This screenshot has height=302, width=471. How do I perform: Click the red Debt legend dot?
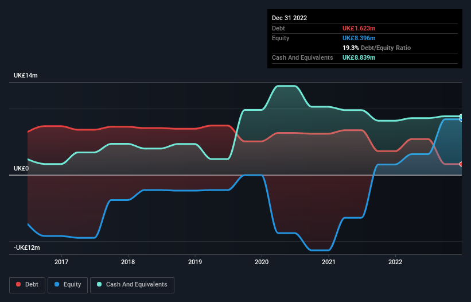[x=18, y=284]
